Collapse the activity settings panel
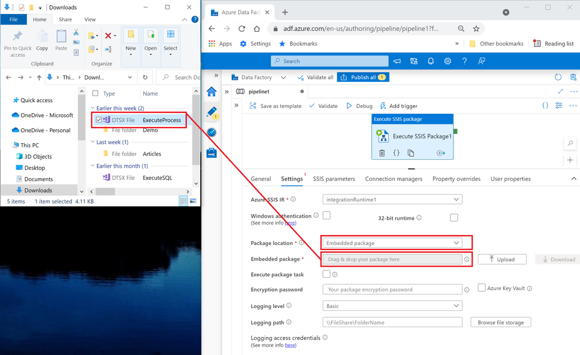The height and width of the screenshot is (355, 580). click(574, 179)
